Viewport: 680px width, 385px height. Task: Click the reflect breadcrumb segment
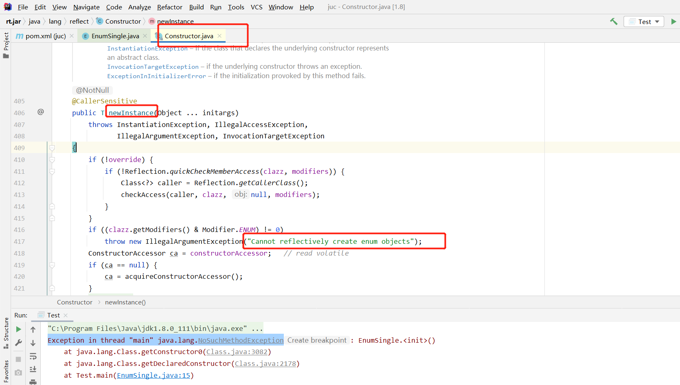point(79,21)
